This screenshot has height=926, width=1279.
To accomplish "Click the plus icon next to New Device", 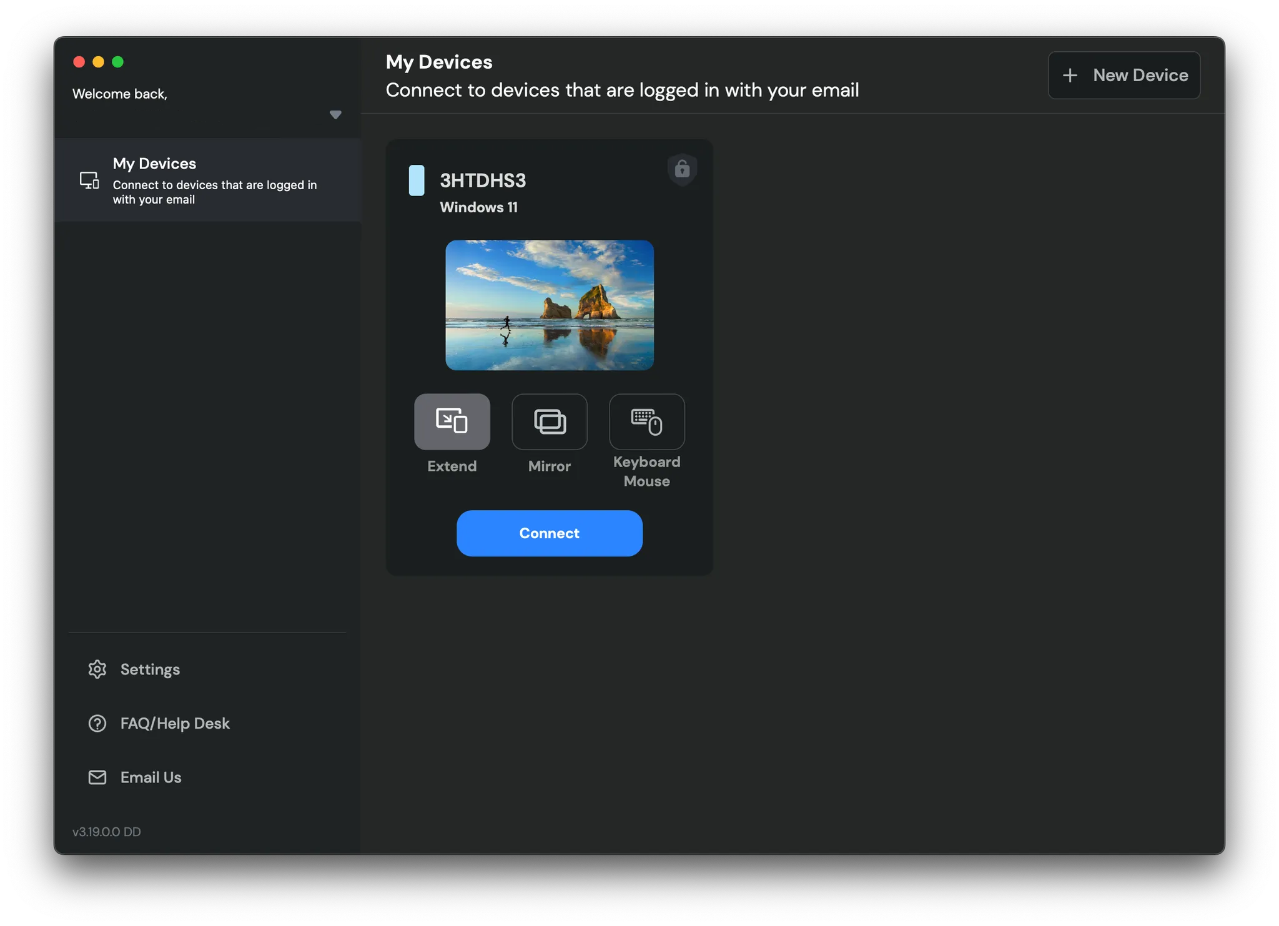I will [x=1069, y=75].
